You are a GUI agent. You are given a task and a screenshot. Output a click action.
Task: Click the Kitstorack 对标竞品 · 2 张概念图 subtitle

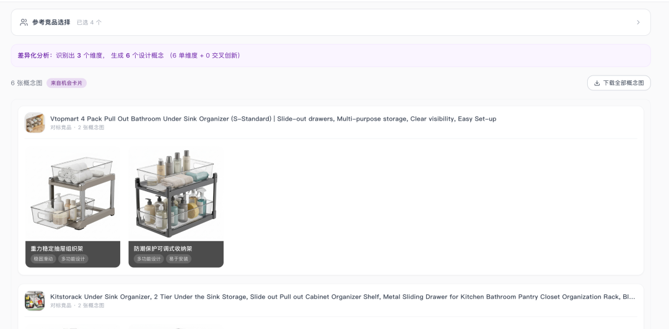point(77,305)
